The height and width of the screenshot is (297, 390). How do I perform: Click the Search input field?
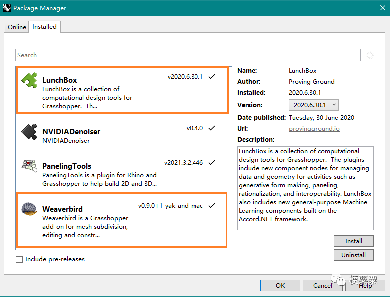coord(188,55)
